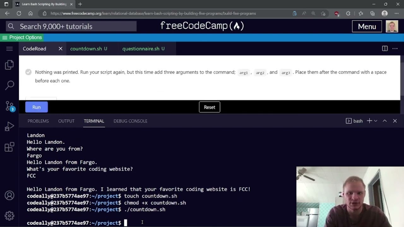Open the Collections icon

[x=372, y=13]
